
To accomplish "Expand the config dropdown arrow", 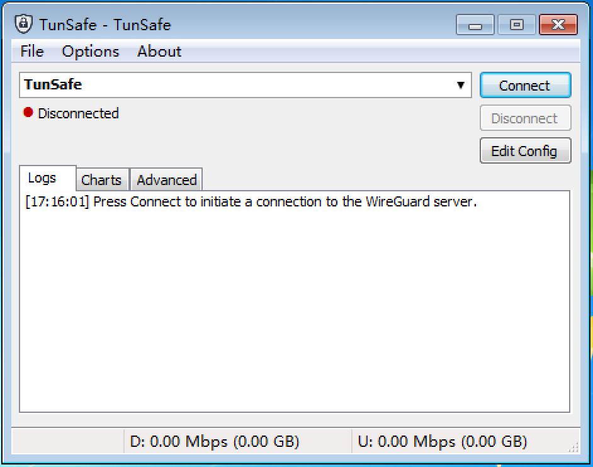I will pyautogui.click(x=460, y=85).
